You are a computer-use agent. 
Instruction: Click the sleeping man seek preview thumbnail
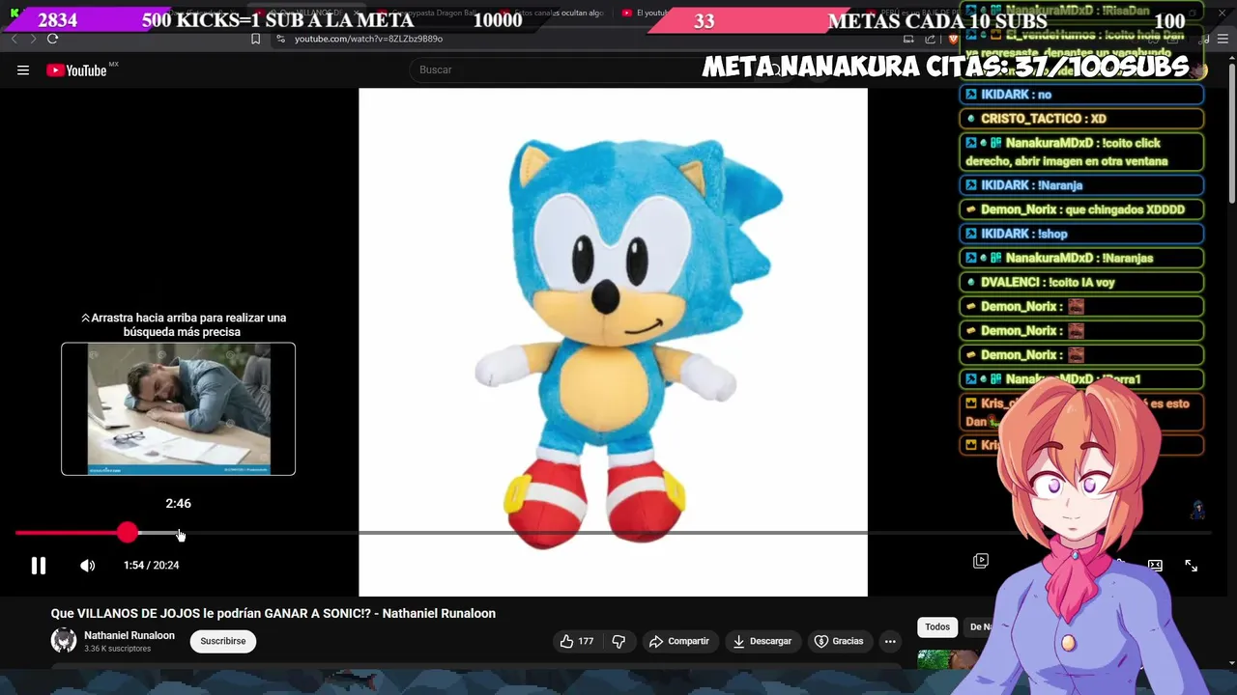click(x=179, y=409)
